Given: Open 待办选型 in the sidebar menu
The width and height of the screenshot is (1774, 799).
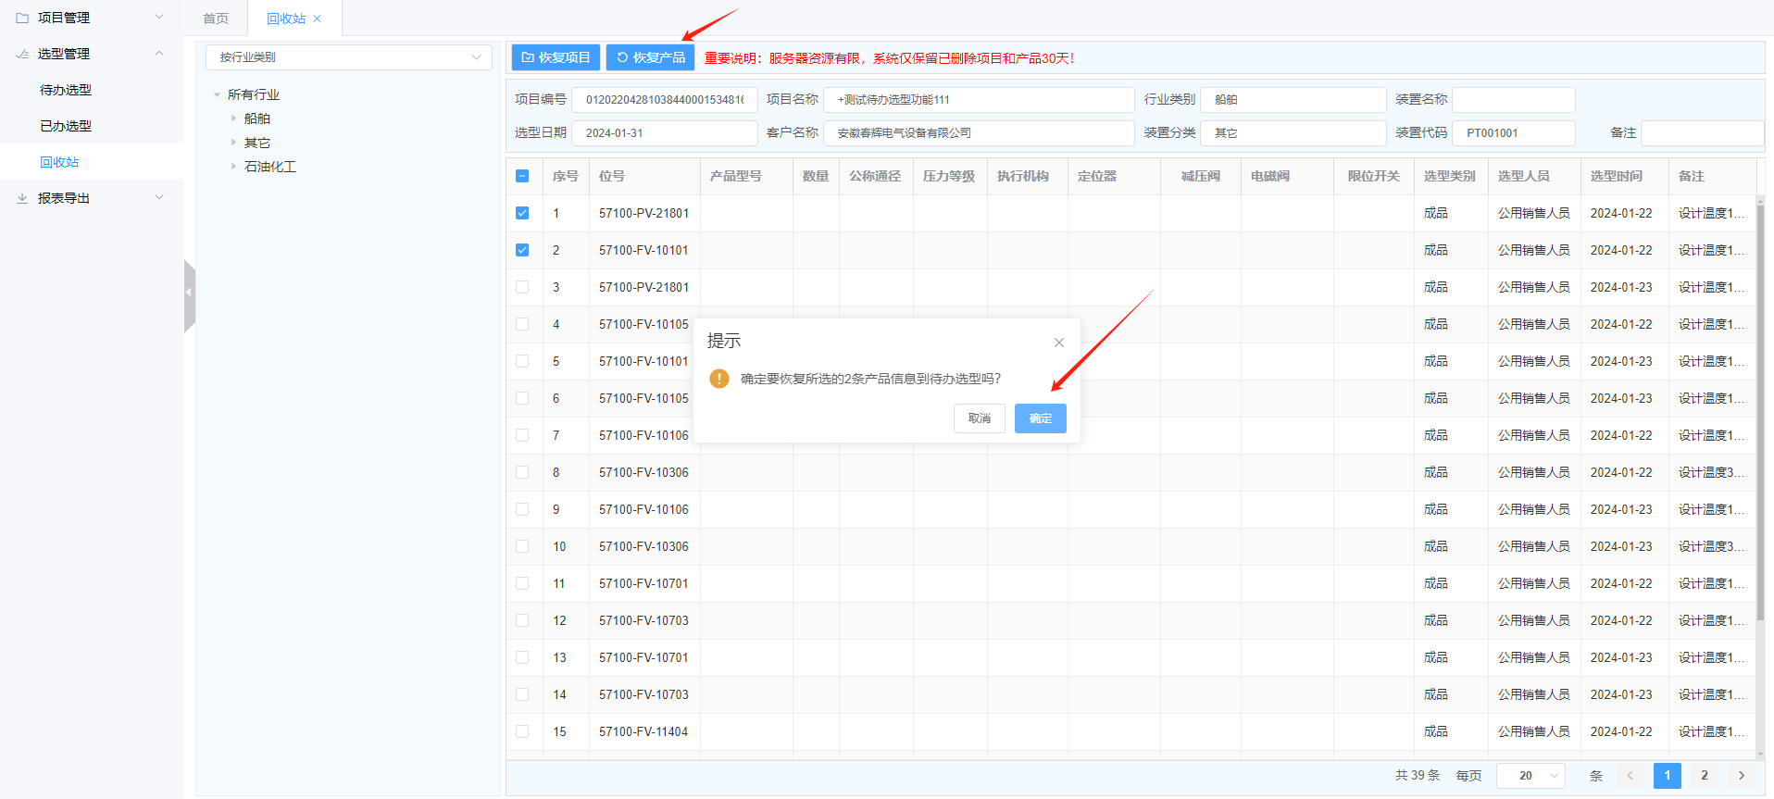Looking at the screenshot, I should click(66, 90).
